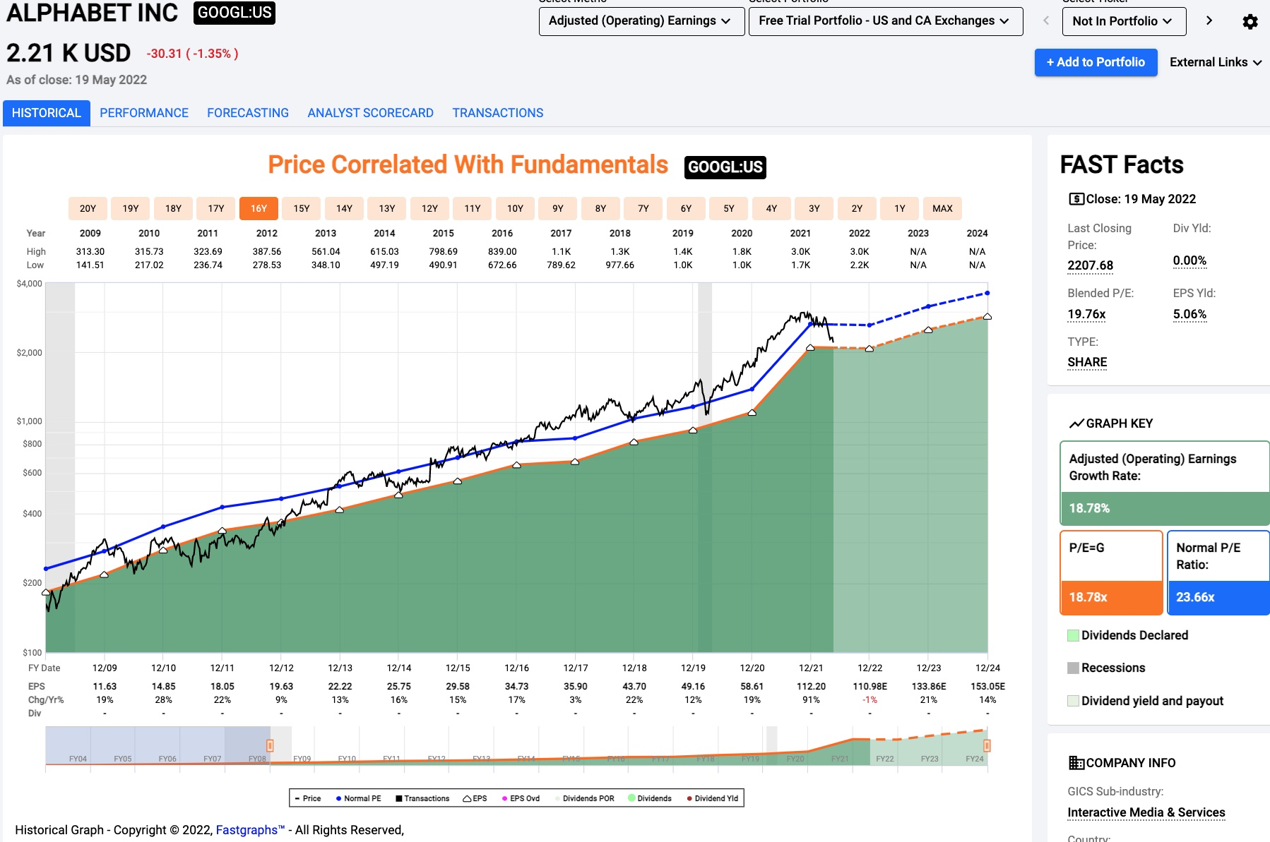Toggle Dividends Declared visibility
This screenshot has height=842, width=1270.
pos(1073,635)
